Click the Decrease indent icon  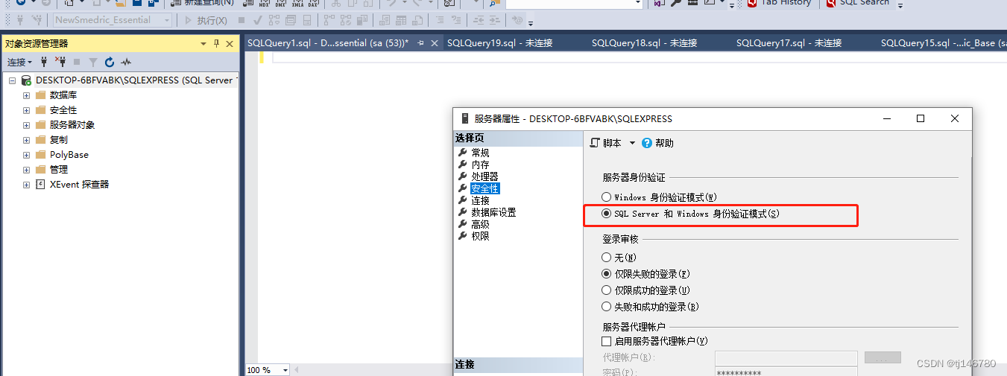(x=479, y=20)
